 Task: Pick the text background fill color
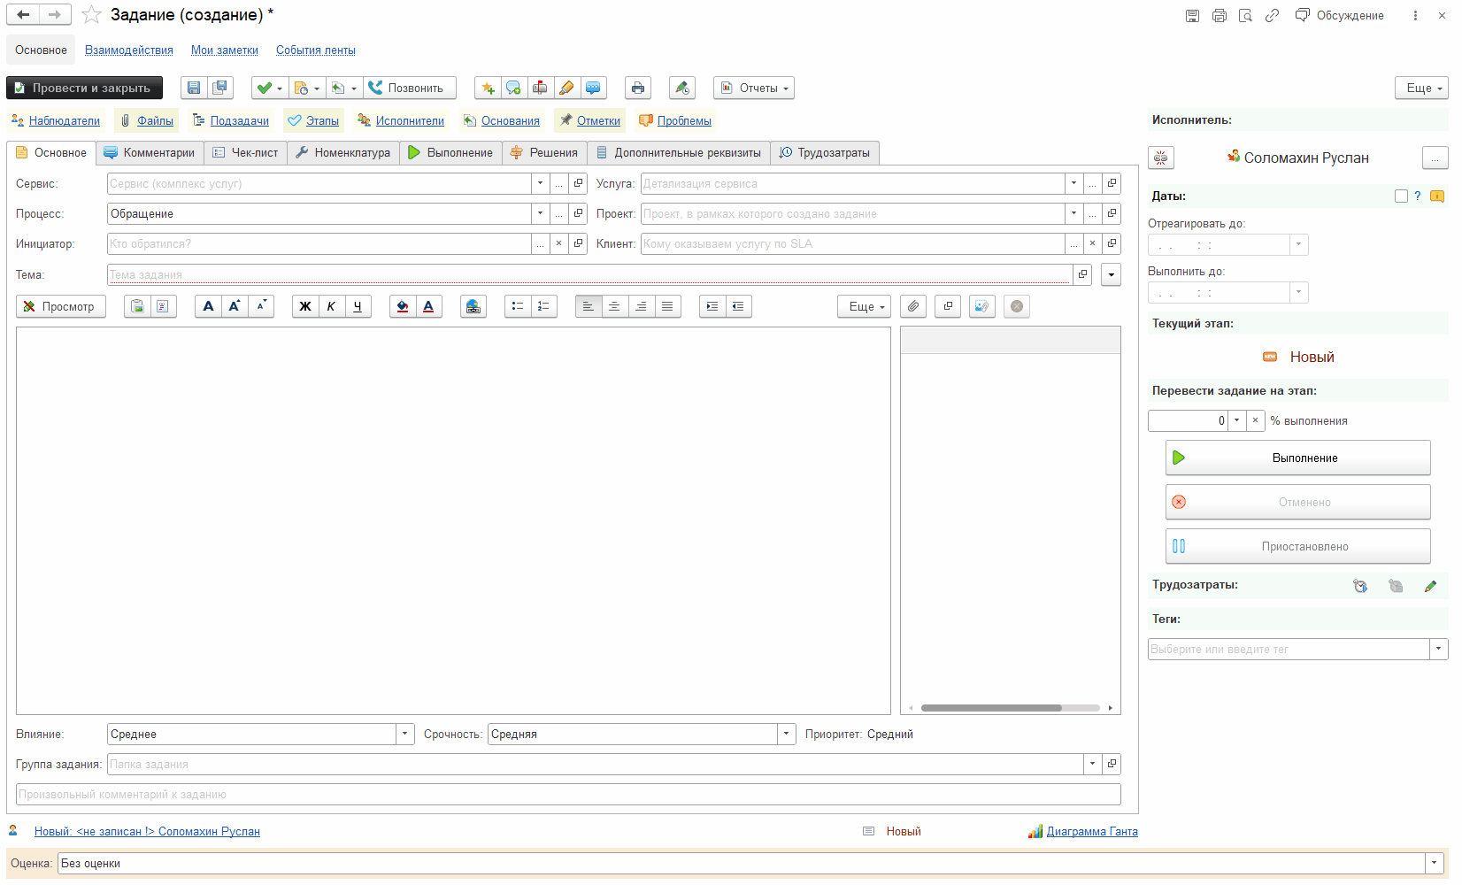coord(403,306)
